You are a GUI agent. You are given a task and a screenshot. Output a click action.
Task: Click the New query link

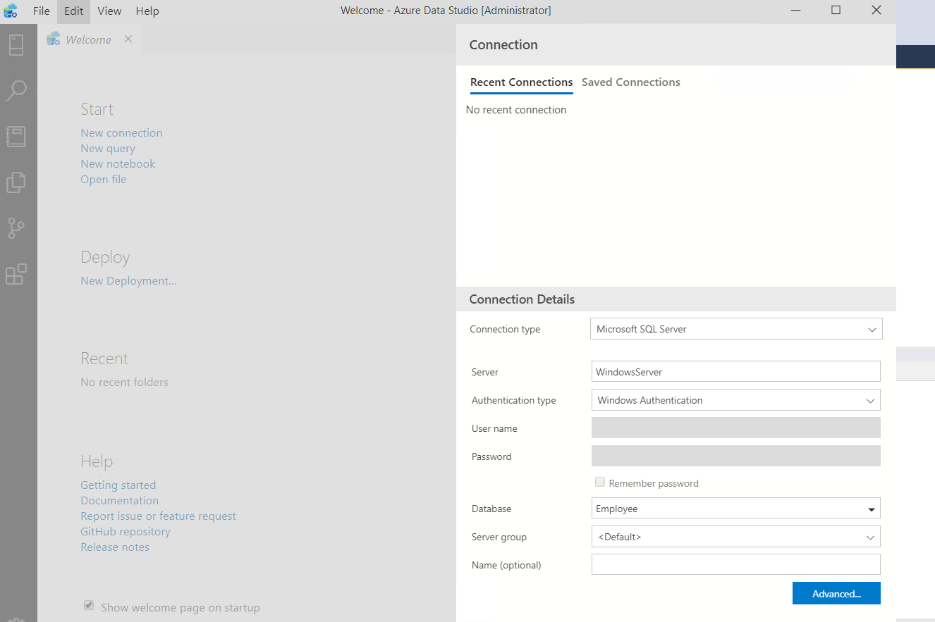tap(108, 148)
